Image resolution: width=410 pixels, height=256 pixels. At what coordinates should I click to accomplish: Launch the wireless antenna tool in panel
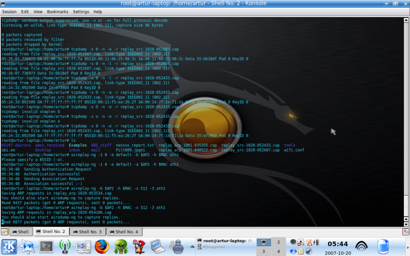click(x=65, y=246)
